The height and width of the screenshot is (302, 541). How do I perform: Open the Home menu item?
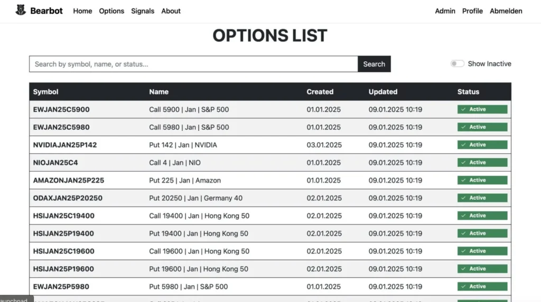pyautogui.click(x=82, y=11)
